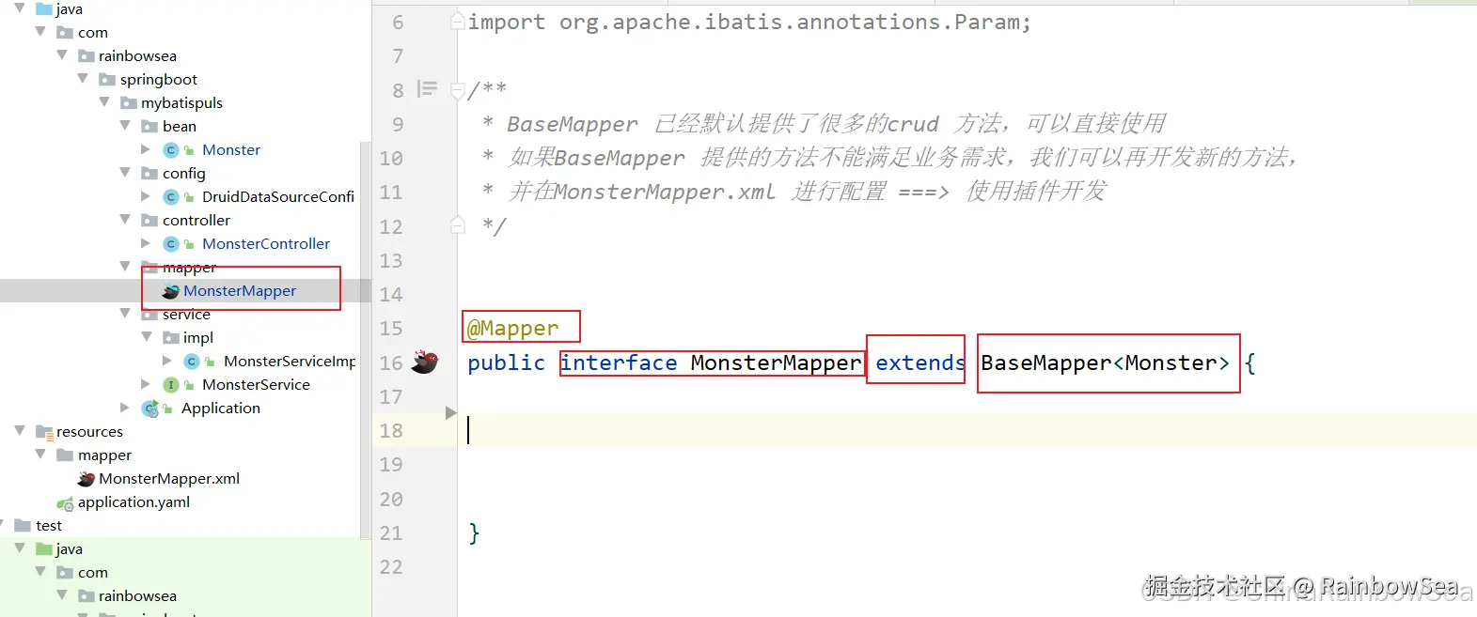Collapse the resources folder arrow

tap(19, 431)
